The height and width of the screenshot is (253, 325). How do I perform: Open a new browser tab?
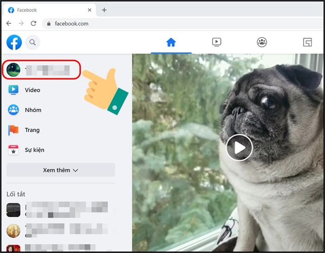(104, 10)
